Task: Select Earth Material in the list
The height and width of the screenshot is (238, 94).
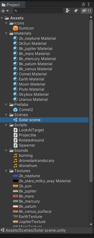Action: [32, 79]
